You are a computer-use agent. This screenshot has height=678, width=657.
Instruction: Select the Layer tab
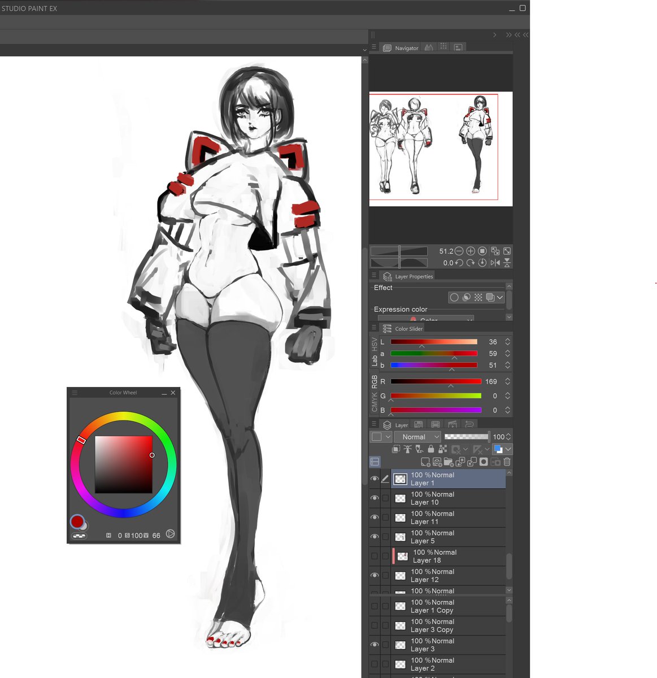(x=395, y=425)
